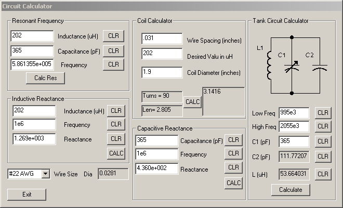This screenshot has height=208, width=343.
Task: Clear Capacitive Reactance capacitance value
Action: point(233,140)
